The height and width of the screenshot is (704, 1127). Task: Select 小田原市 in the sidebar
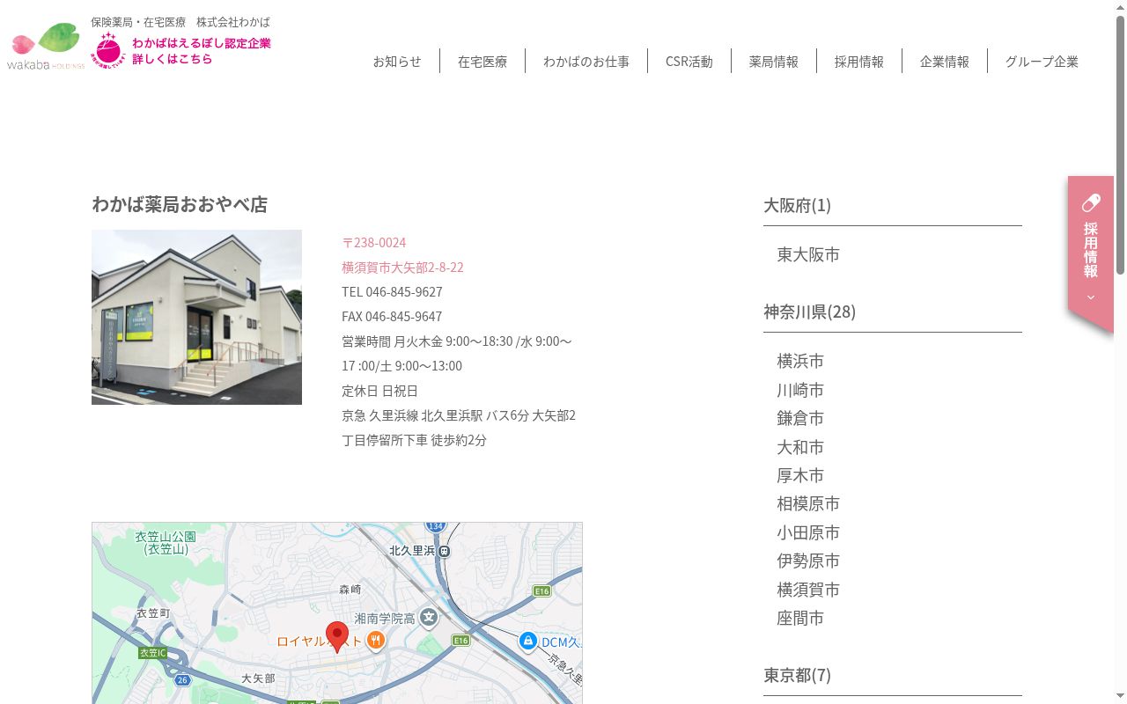pos(808,533)
